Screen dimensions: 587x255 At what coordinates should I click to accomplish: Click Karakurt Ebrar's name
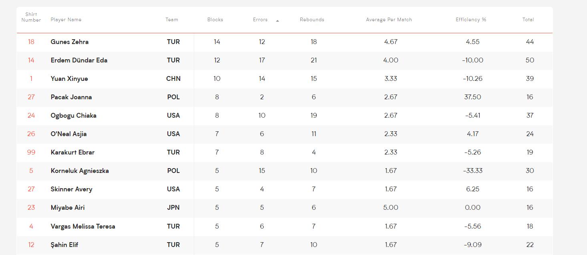[x=72, y=152]
